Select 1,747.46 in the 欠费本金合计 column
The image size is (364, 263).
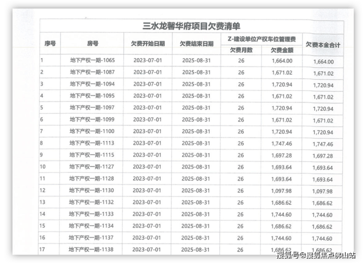[323, 144]
